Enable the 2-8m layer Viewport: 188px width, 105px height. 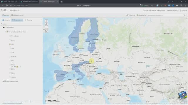tap(10, 40)
